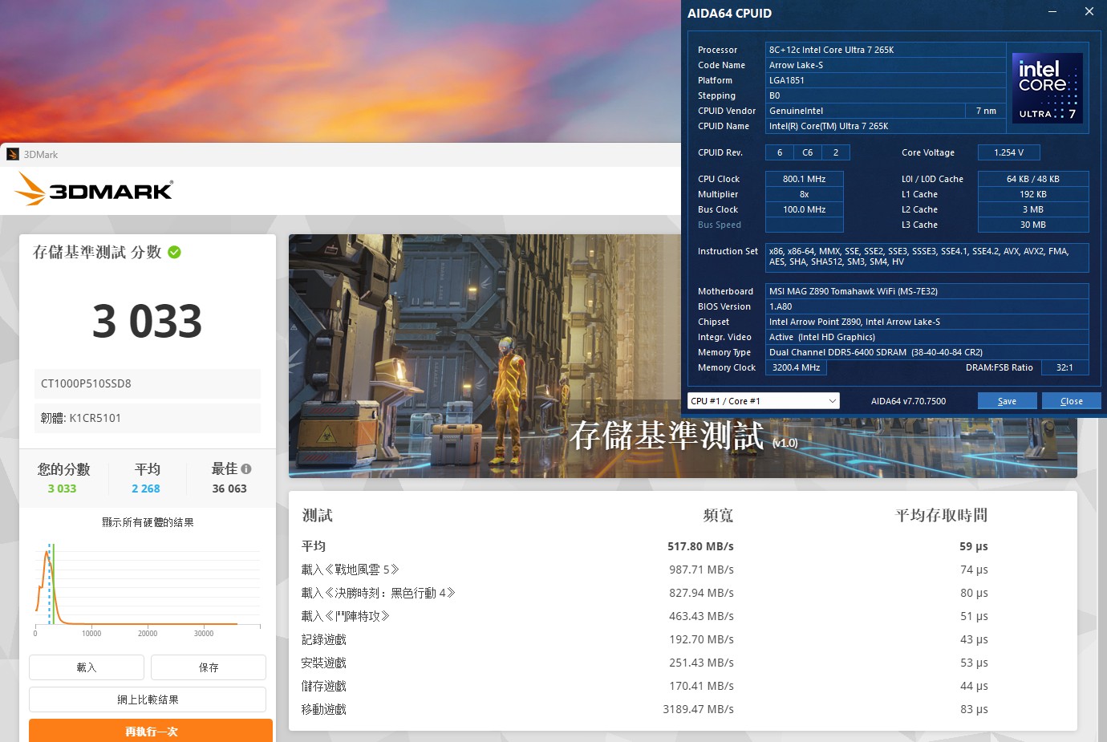Click the 平均存取時間 column header

[x=941, y=515]
